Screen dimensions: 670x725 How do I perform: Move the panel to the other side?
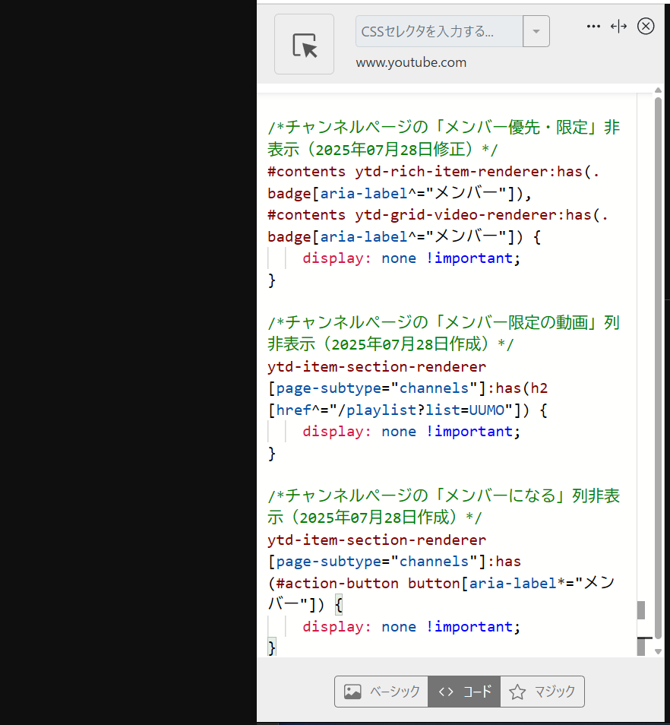(618, 27)
